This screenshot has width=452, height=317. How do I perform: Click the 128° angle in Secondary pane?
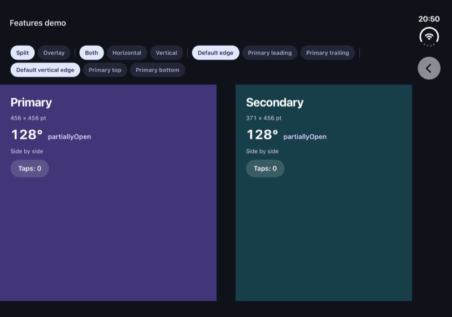pyautogui.click(x=262, y=135)
